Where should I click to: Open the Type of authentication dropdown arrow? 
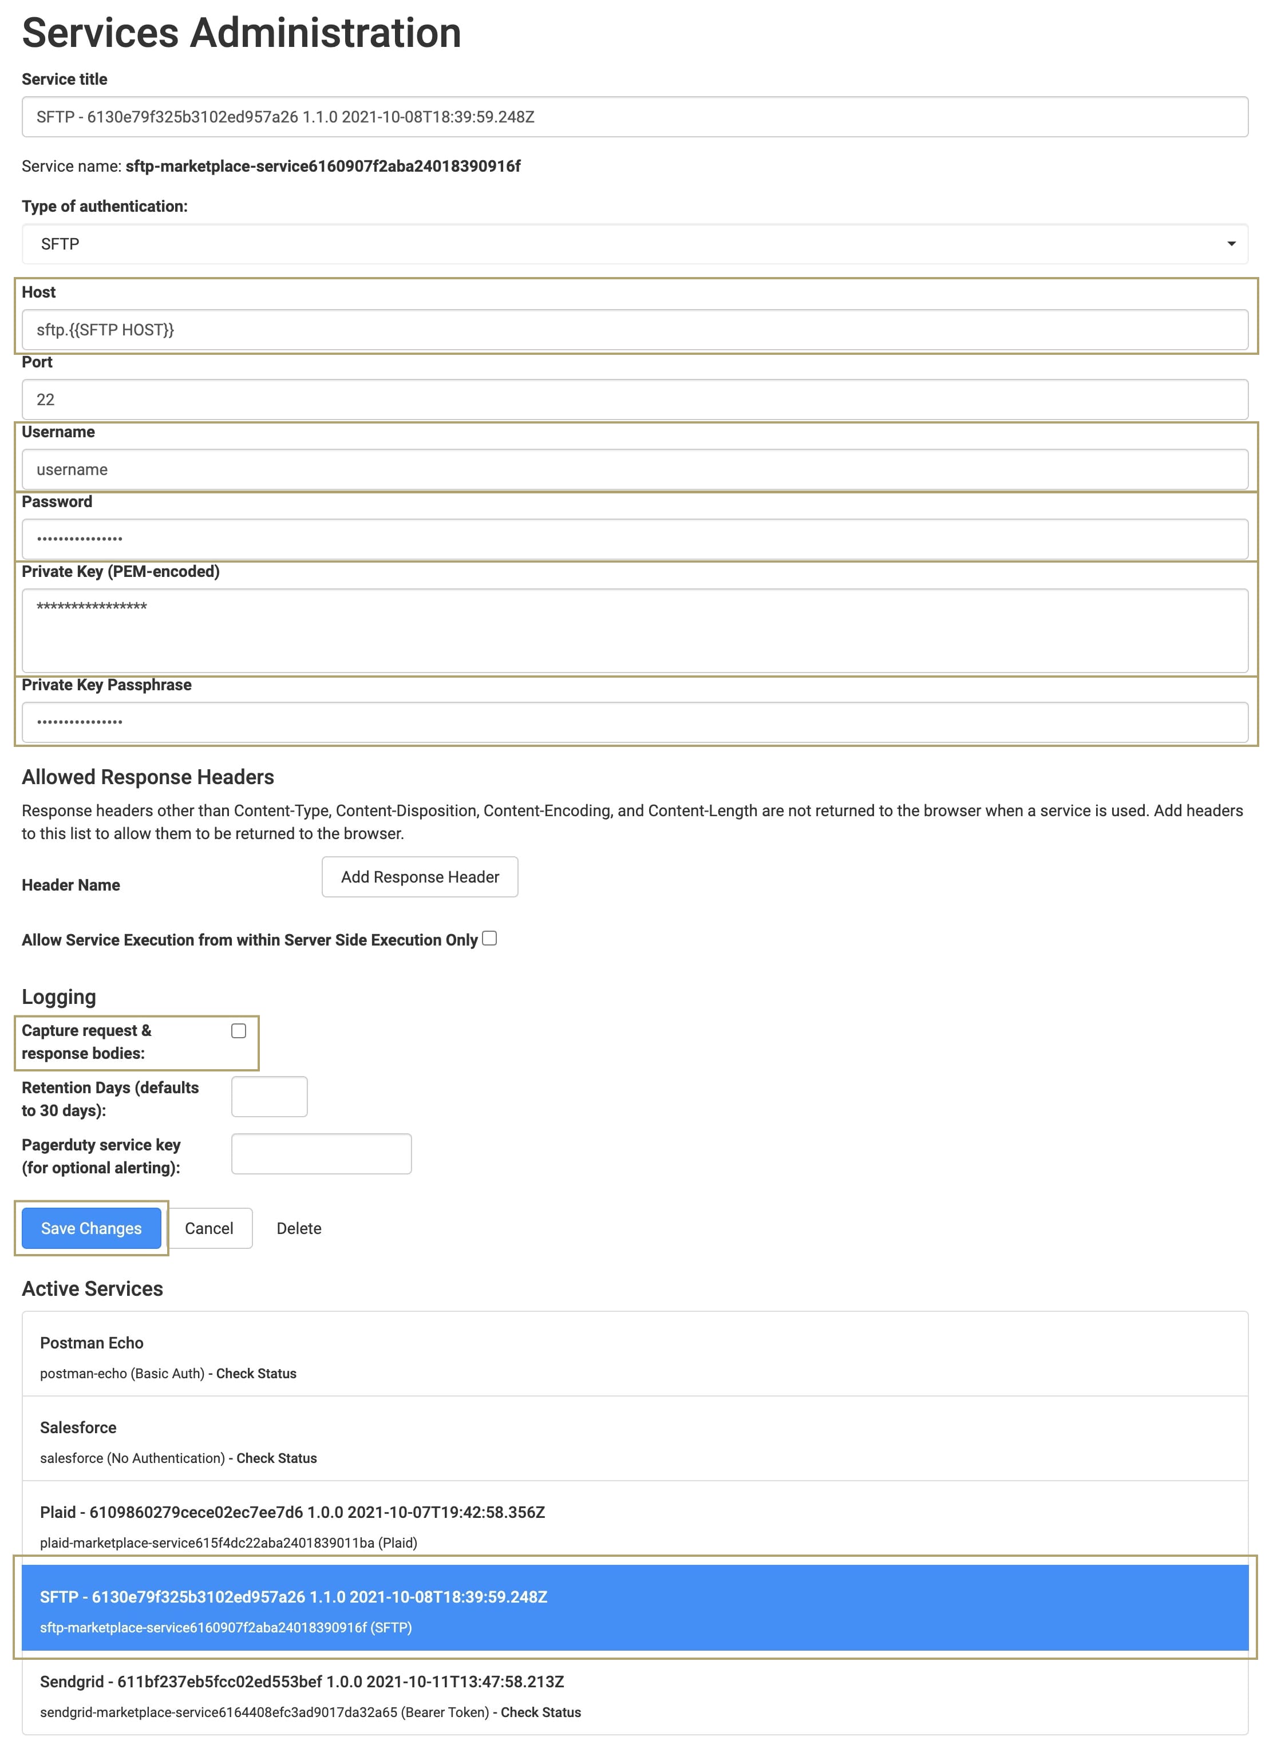tap(1231, 244)
